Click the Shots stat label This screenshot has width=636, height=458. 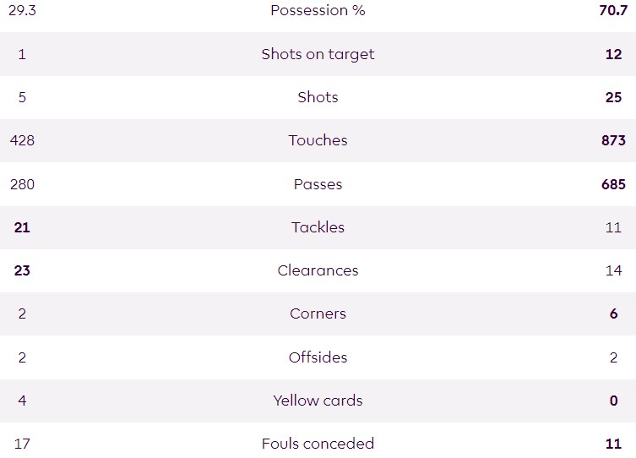318,97
